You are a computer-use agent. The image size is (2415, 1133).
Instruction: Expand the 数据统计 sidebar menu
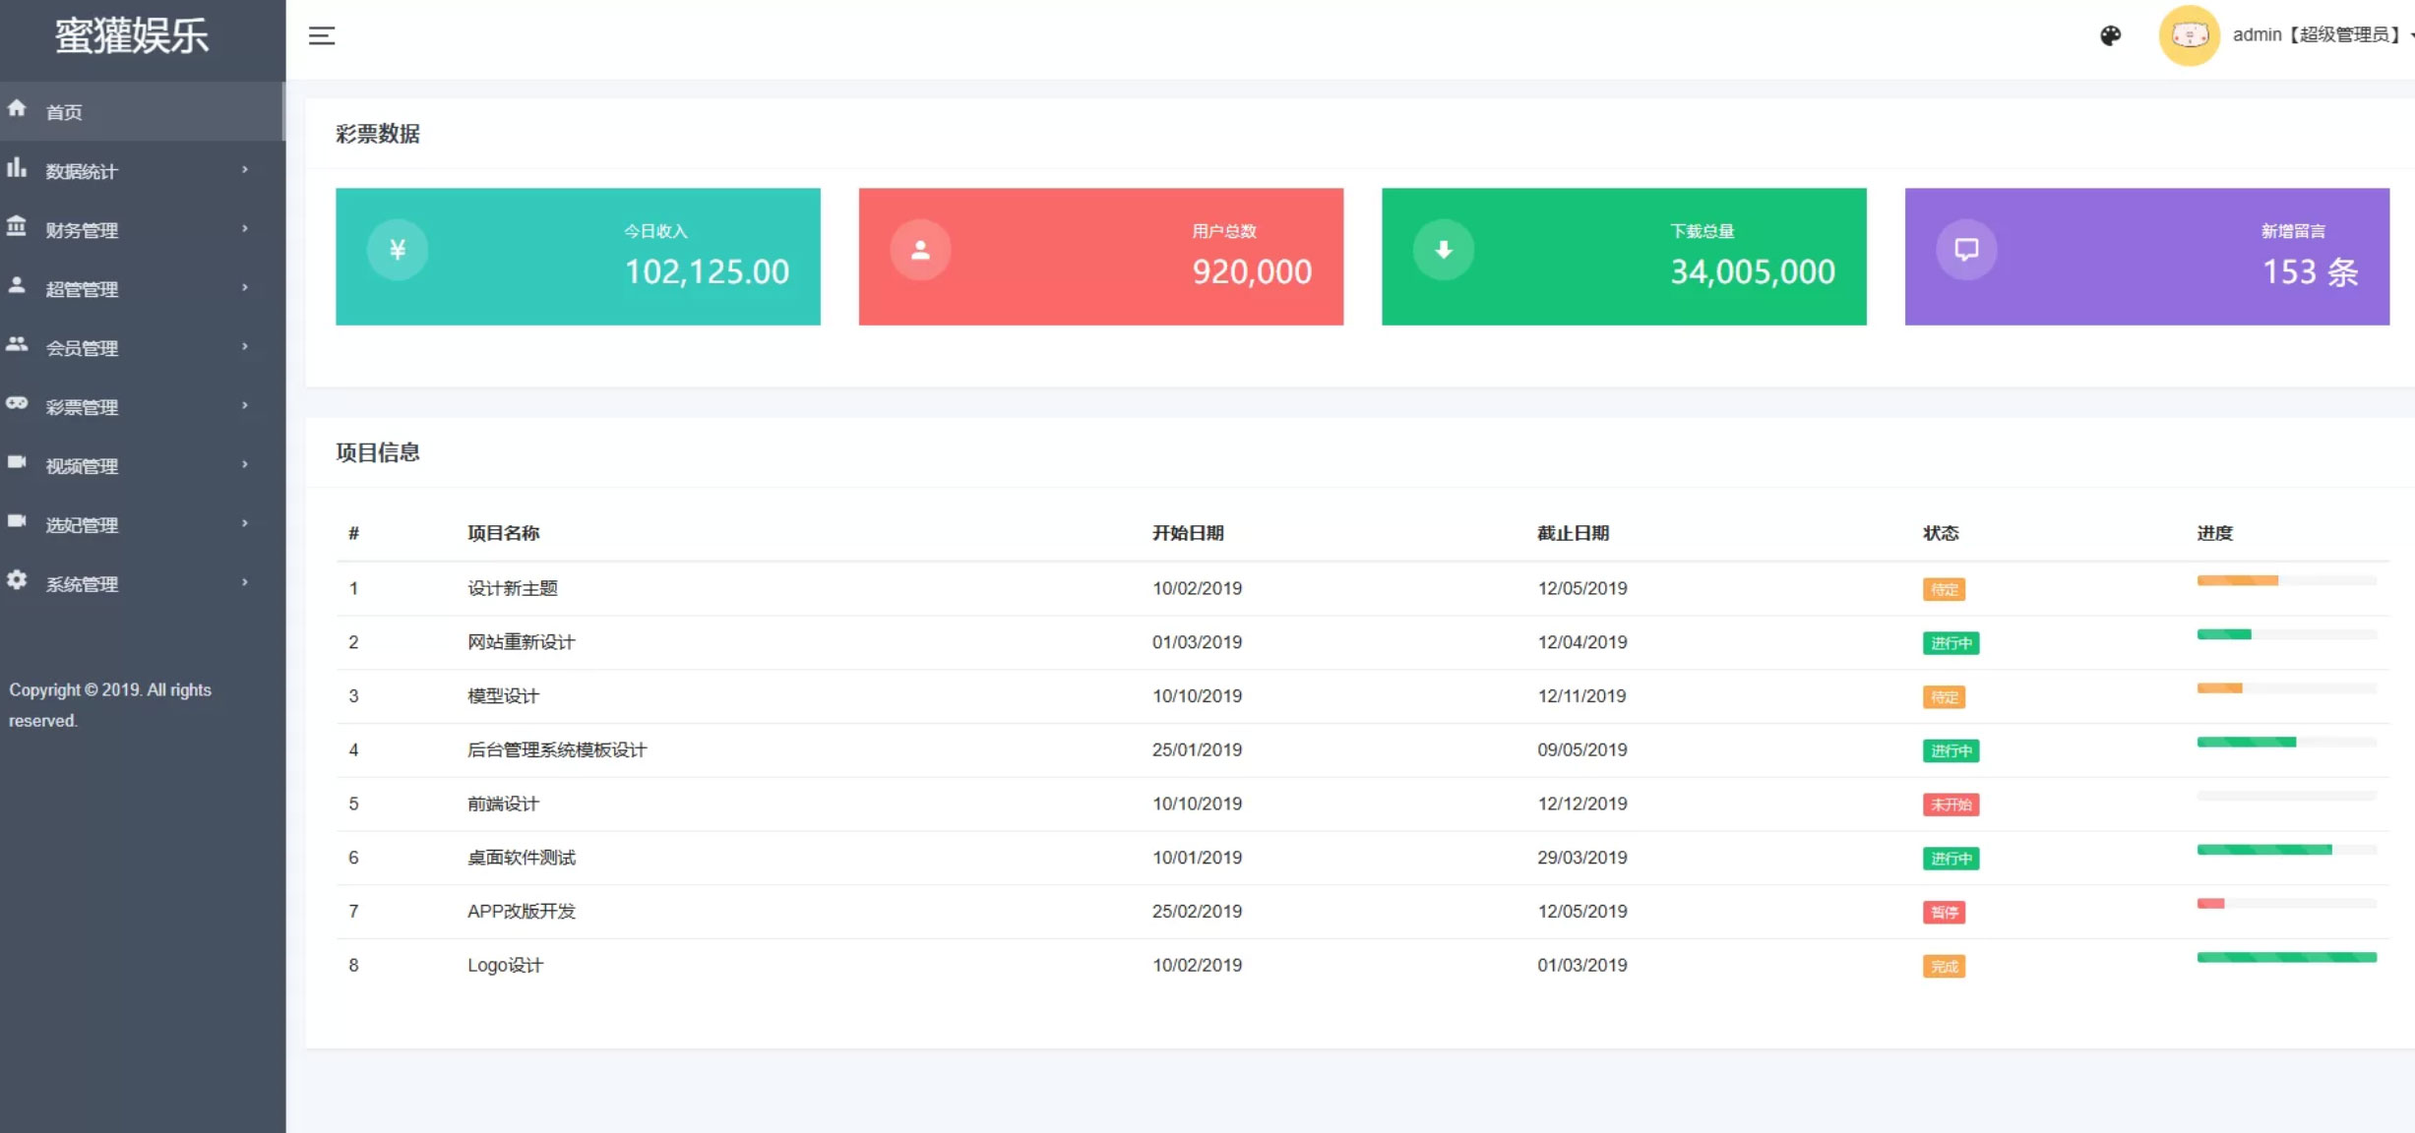coord(82,171)
